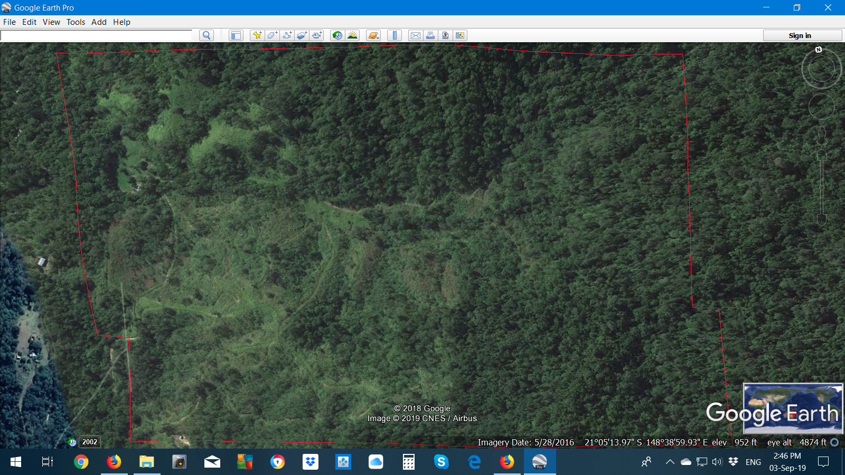
Task: Toggle sunlight across the landscape
Action: pos(352,35)
